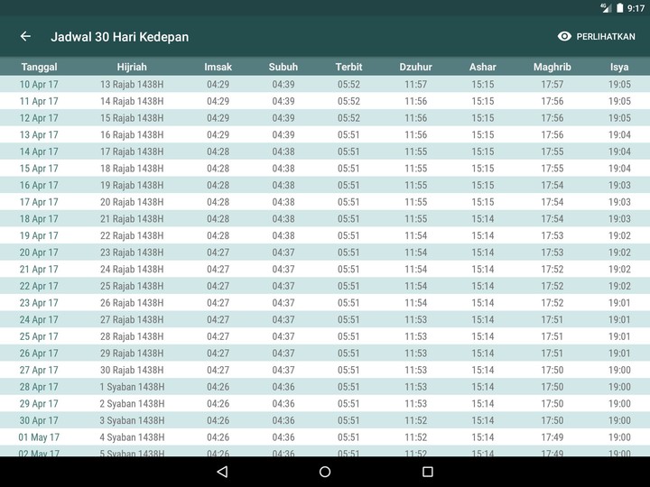Click the Tanggal column header

coord(39,68)
